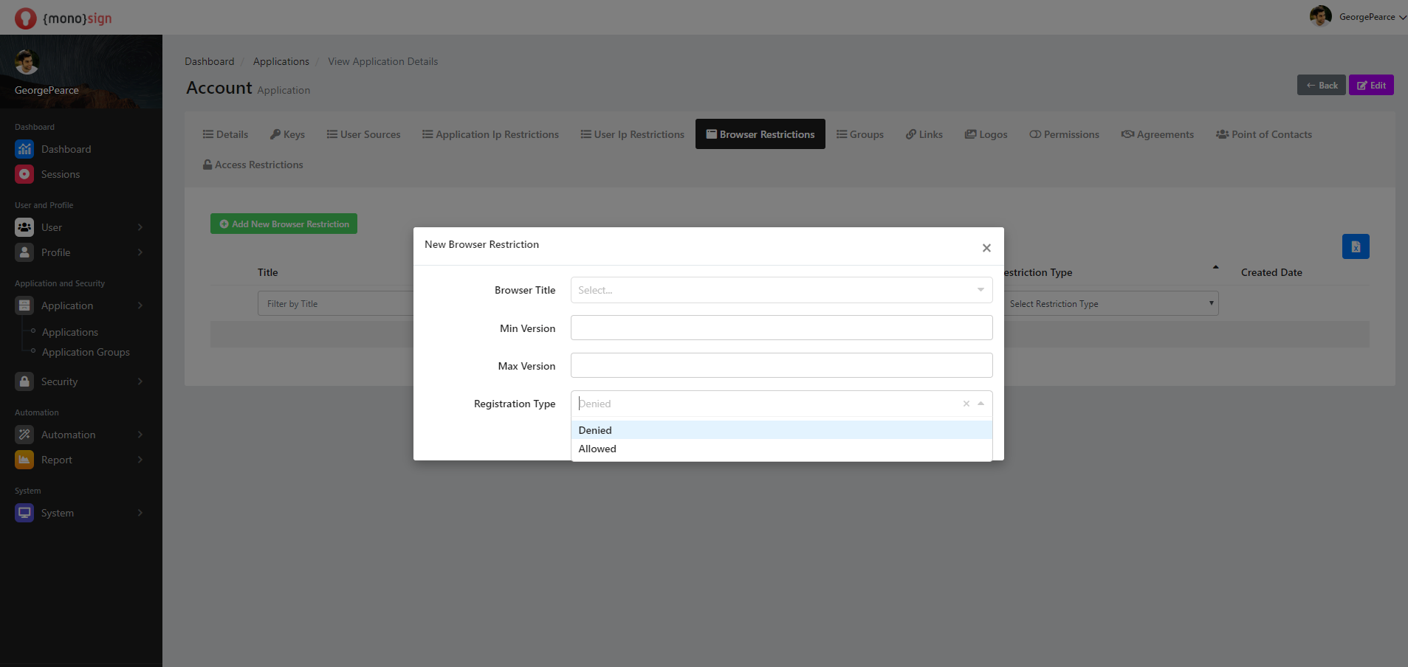The width and height of the screenshot is (1408, 667).
Task: Open the Select Restriction Type filter dropdown
Action: (x=1110, y=303)
